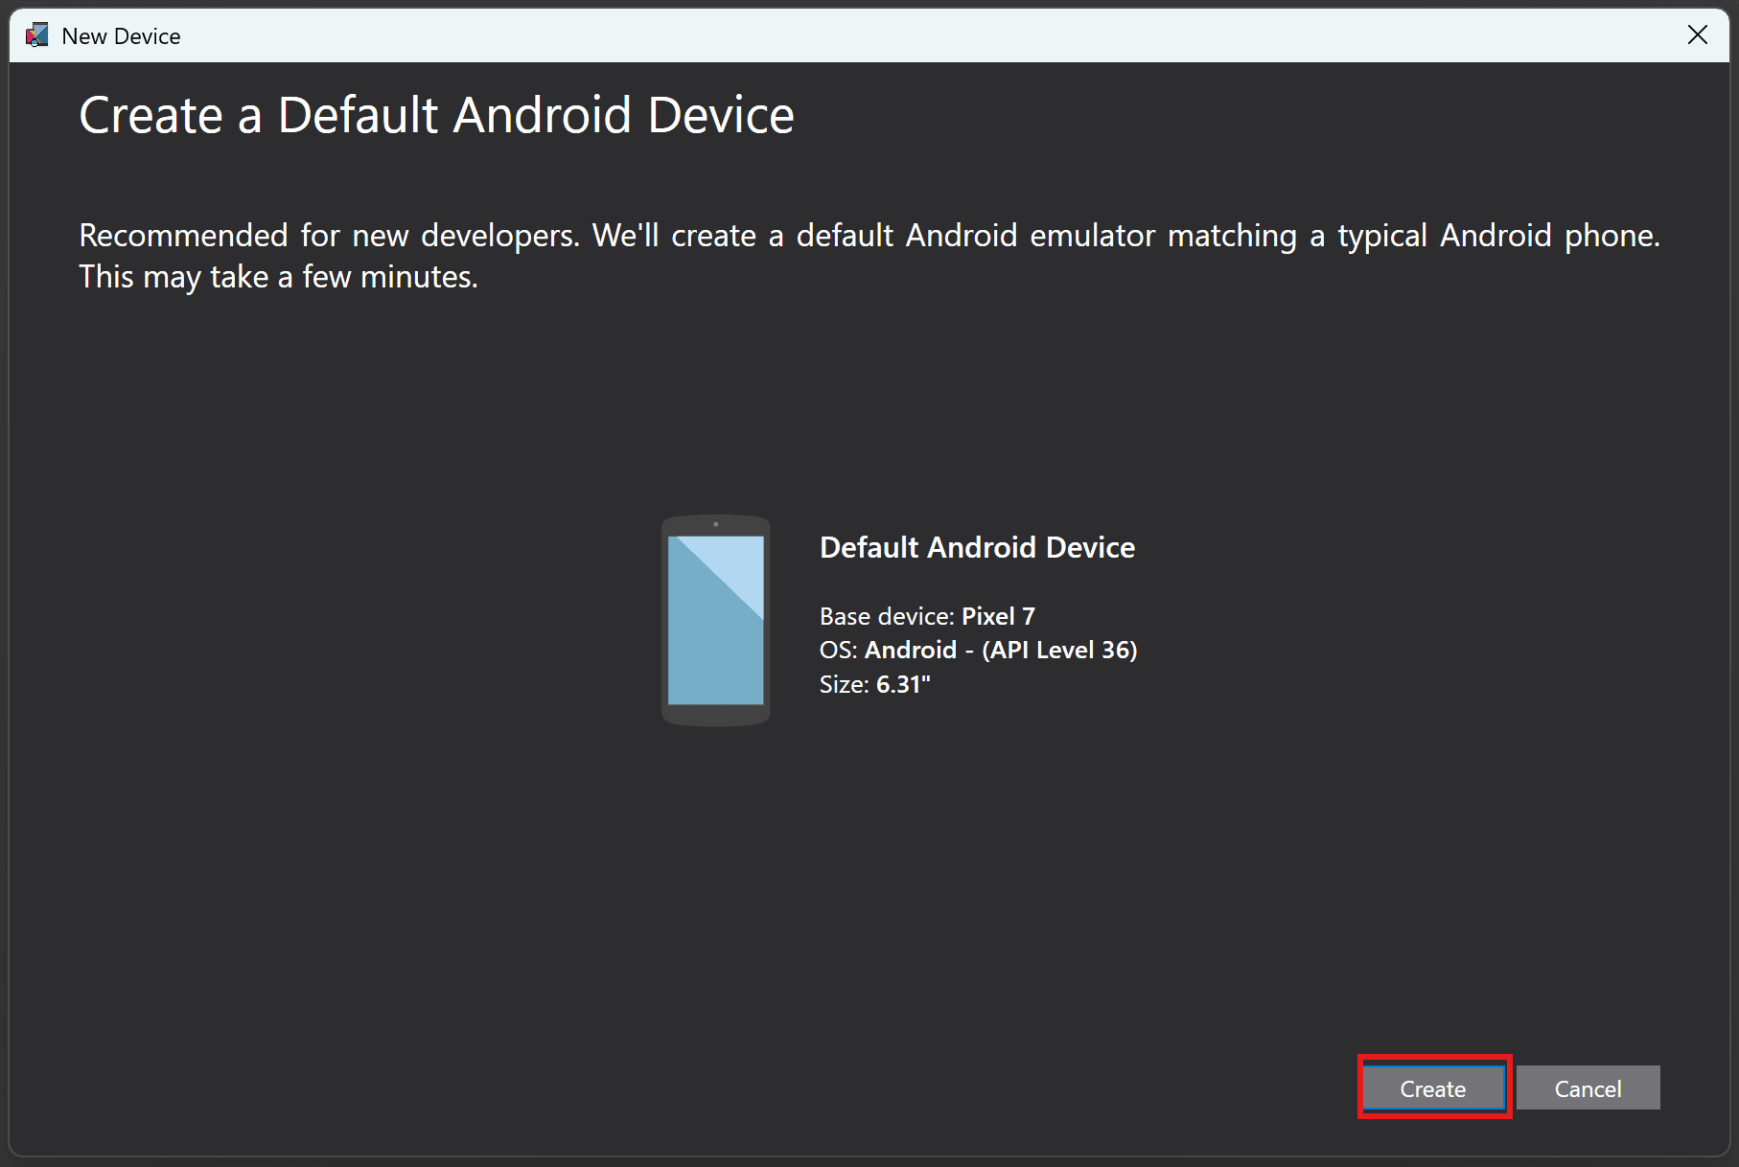Select the Default Android Device heading

click(977, 547)
